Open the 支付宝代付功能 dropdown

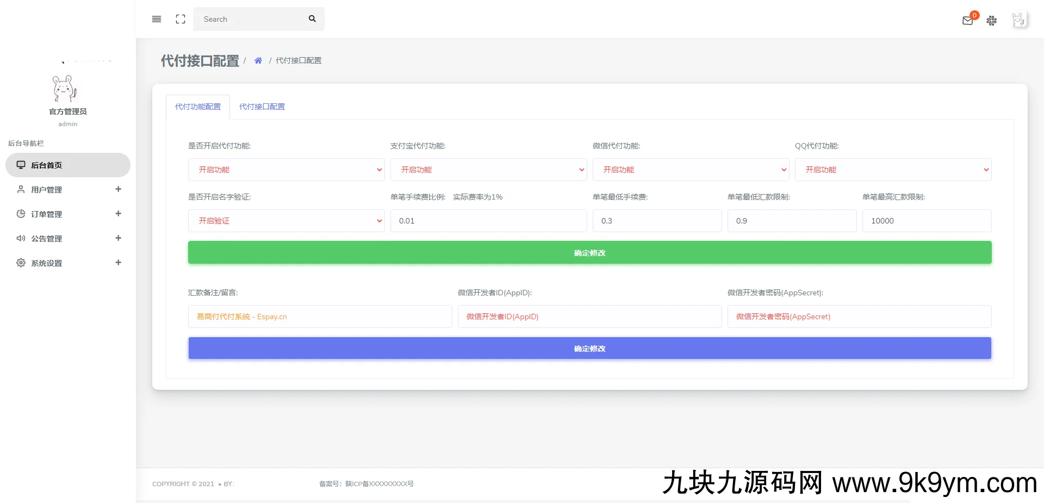point(488,170)
